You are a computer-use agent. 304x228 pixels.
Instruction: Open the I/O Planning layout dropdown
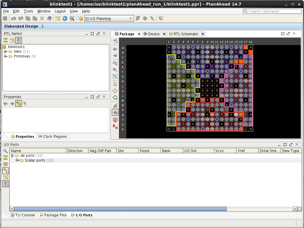pos(131,18)
